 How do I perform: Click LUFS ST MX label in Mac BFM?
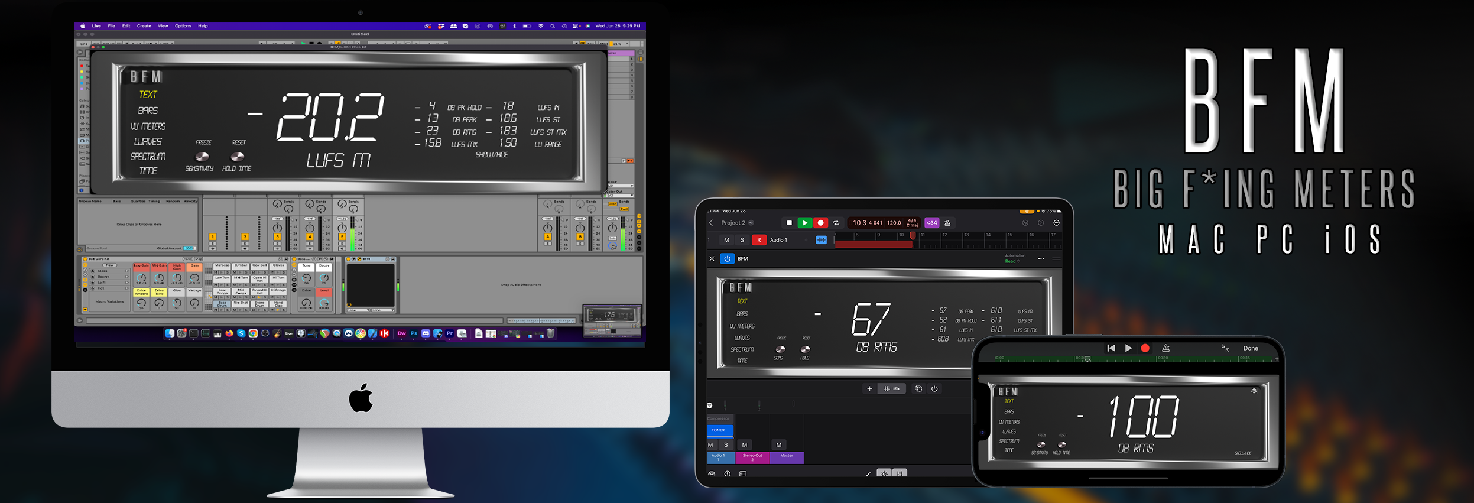(x=548, y=132)
